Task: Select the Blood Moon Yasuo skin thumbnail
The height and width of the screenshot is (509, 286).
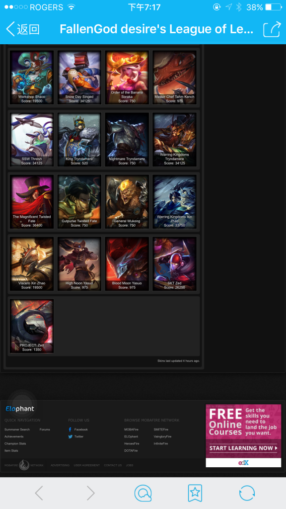Action: pos(127,263)
